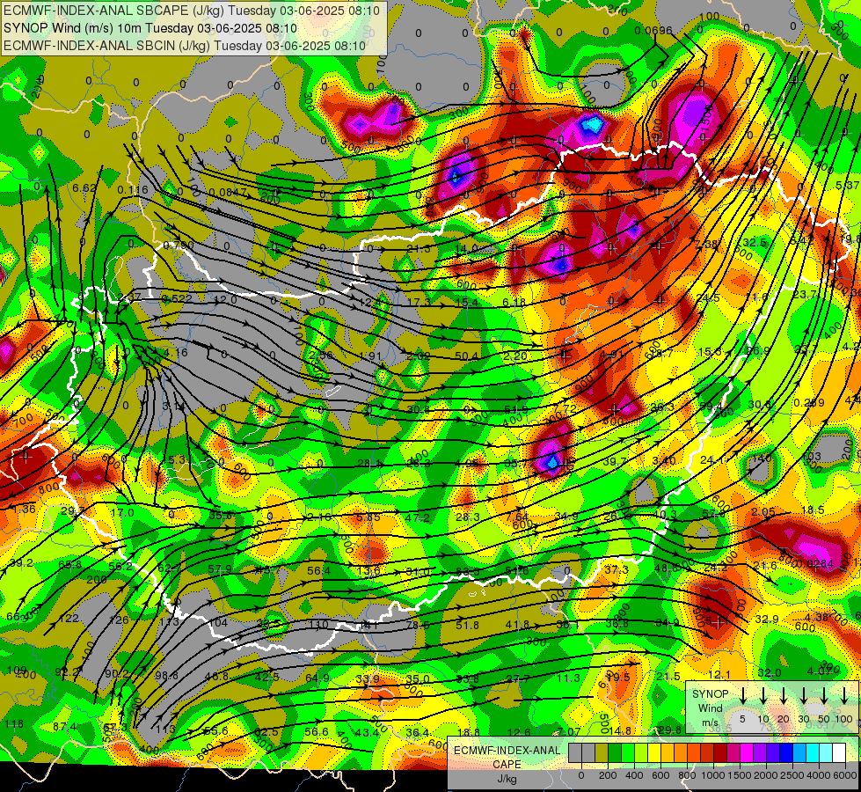Image resolution: width=861 pixels, height=792 pixels.
Task: Click the 5 m/s wind arrow in SYNOP legend
Action: click(743, 695)
